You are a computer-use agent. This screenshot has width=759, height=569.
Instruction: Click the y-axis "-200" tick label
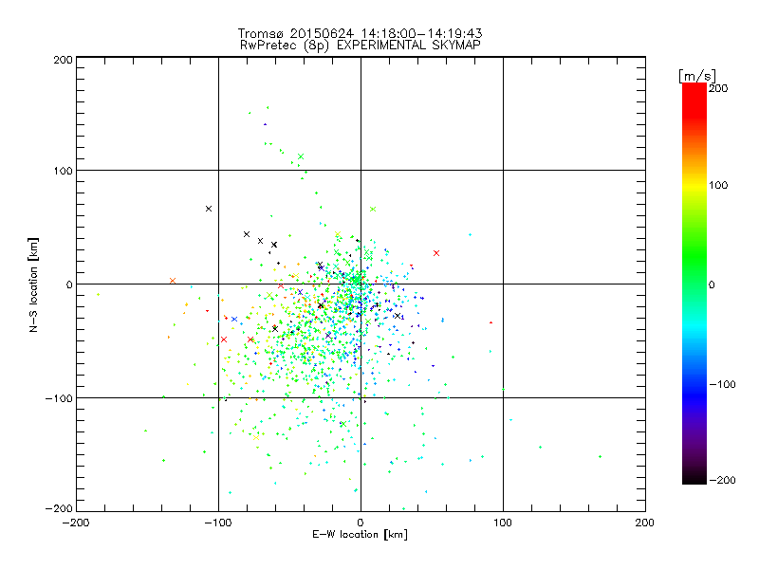(59, 509)
